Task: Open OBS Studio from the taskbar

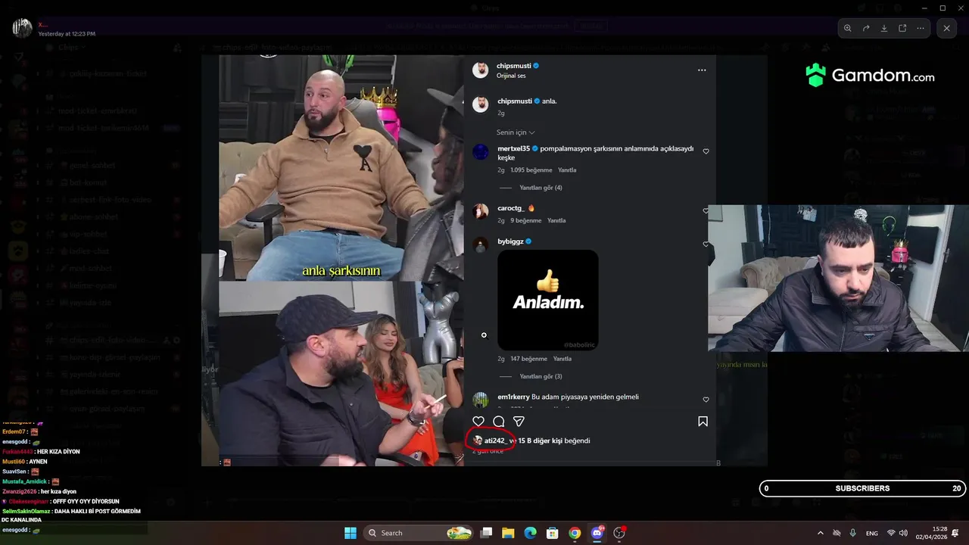Action: tap(619, 533)
